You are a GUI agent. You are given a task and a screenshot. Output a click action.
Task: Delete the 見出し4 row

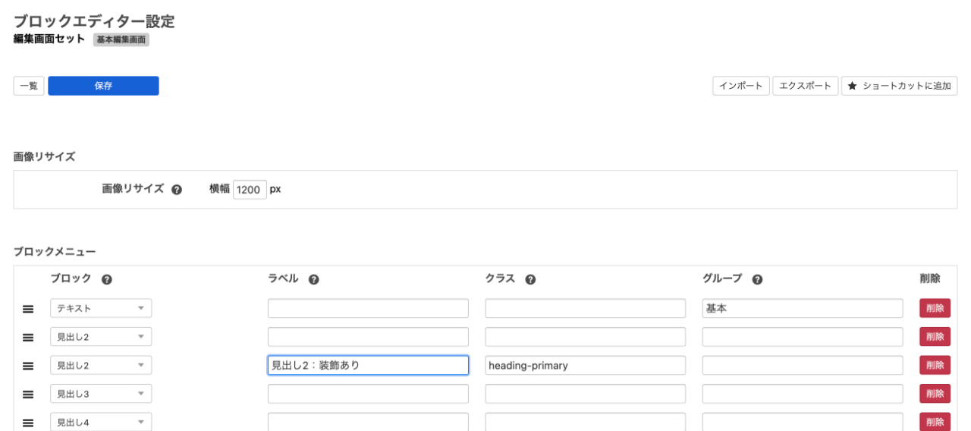click(935, 422)
